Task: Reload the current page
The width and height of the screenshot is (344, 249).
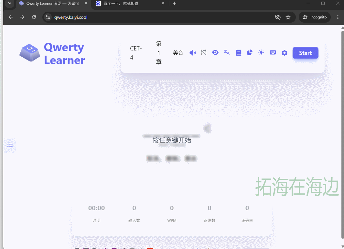Action: point(34,17)
